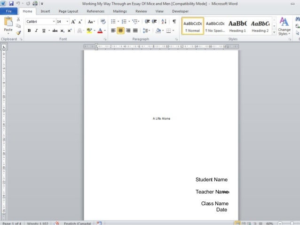Click the Sort icon in Paragraph group
The image size is (300, 225).
(x=164, y=22)
